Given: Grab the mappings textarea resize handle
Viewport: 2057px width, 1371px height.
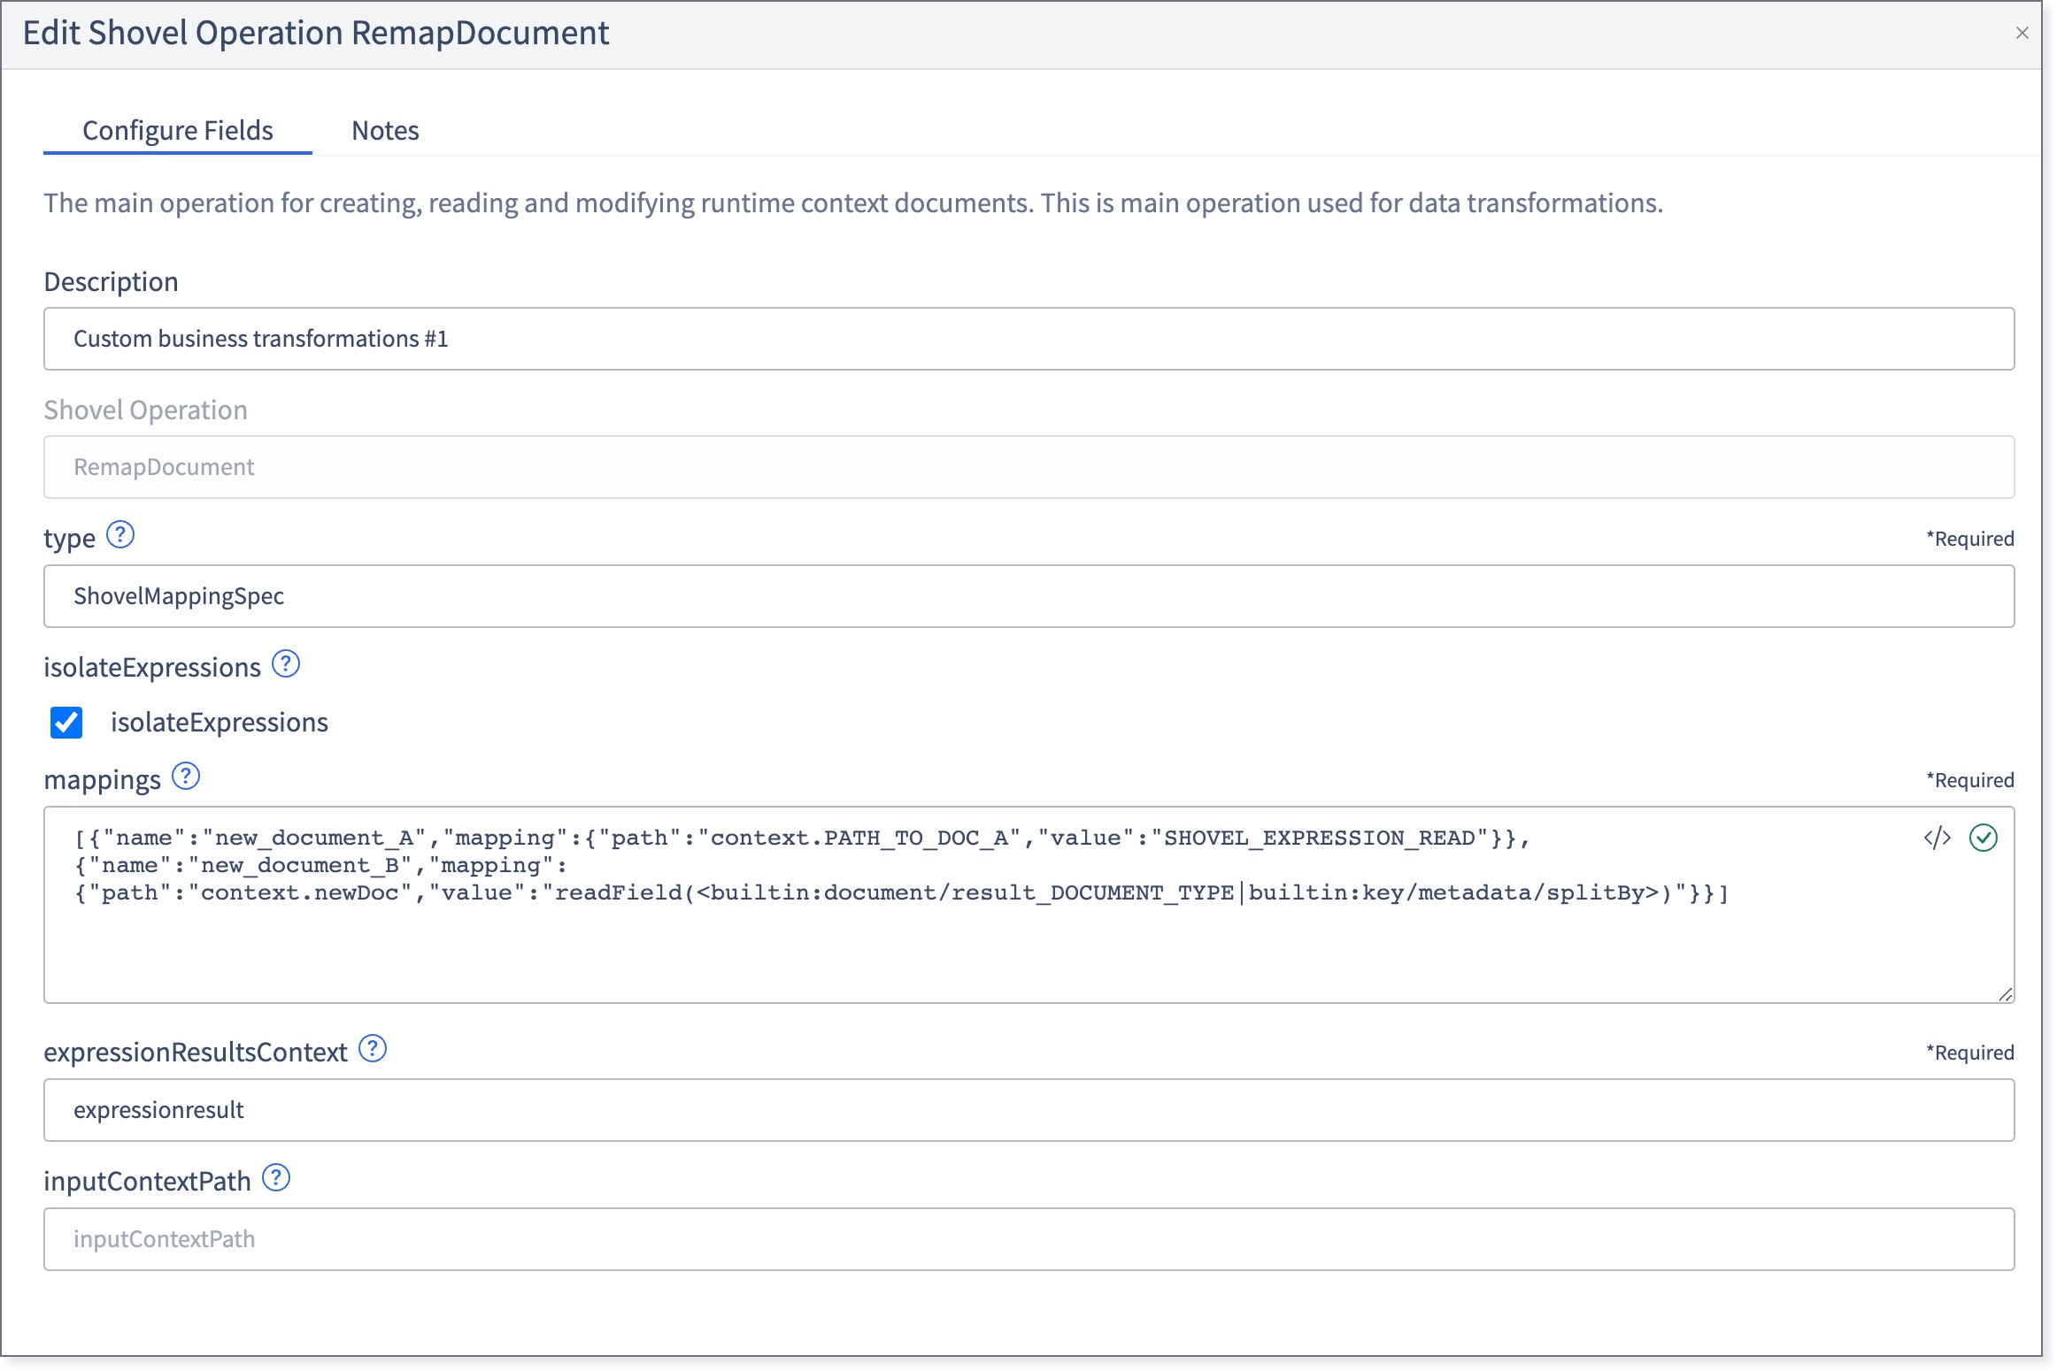Looking at the screenshot, I should tap(2006, 994).
